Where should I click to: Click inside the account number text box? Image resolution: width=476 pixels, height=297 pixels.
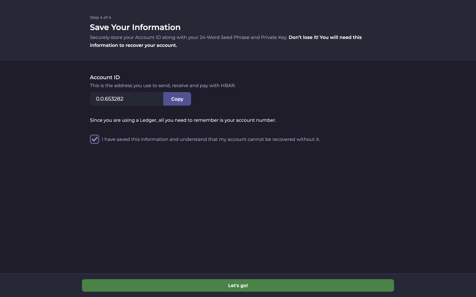127,99
